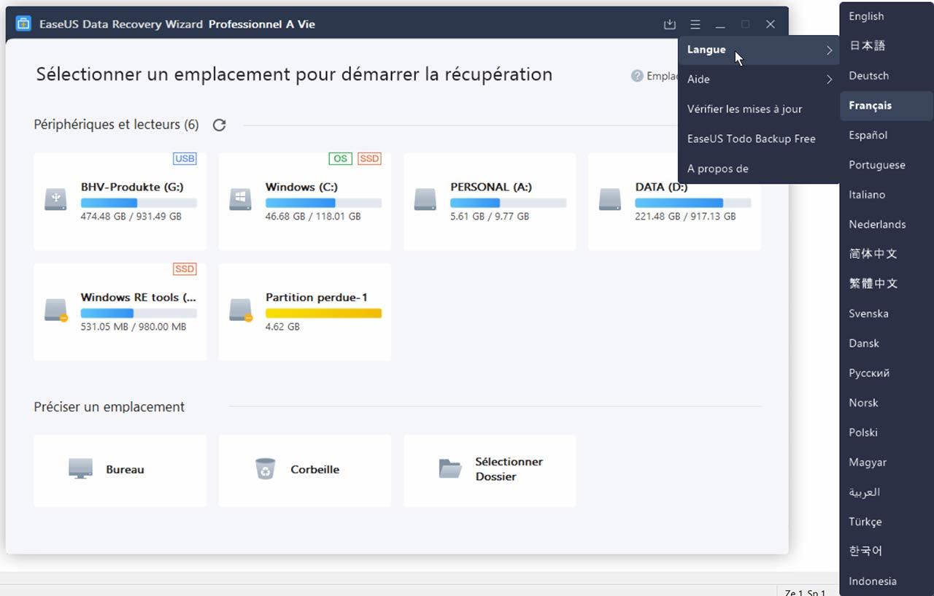Click the 531.05 MB / 980.00 MB text

pyautogui.click(x=133, y=327)
